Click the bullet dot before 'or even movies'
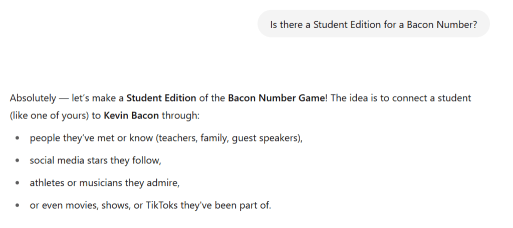 click(x=19, y=206)
